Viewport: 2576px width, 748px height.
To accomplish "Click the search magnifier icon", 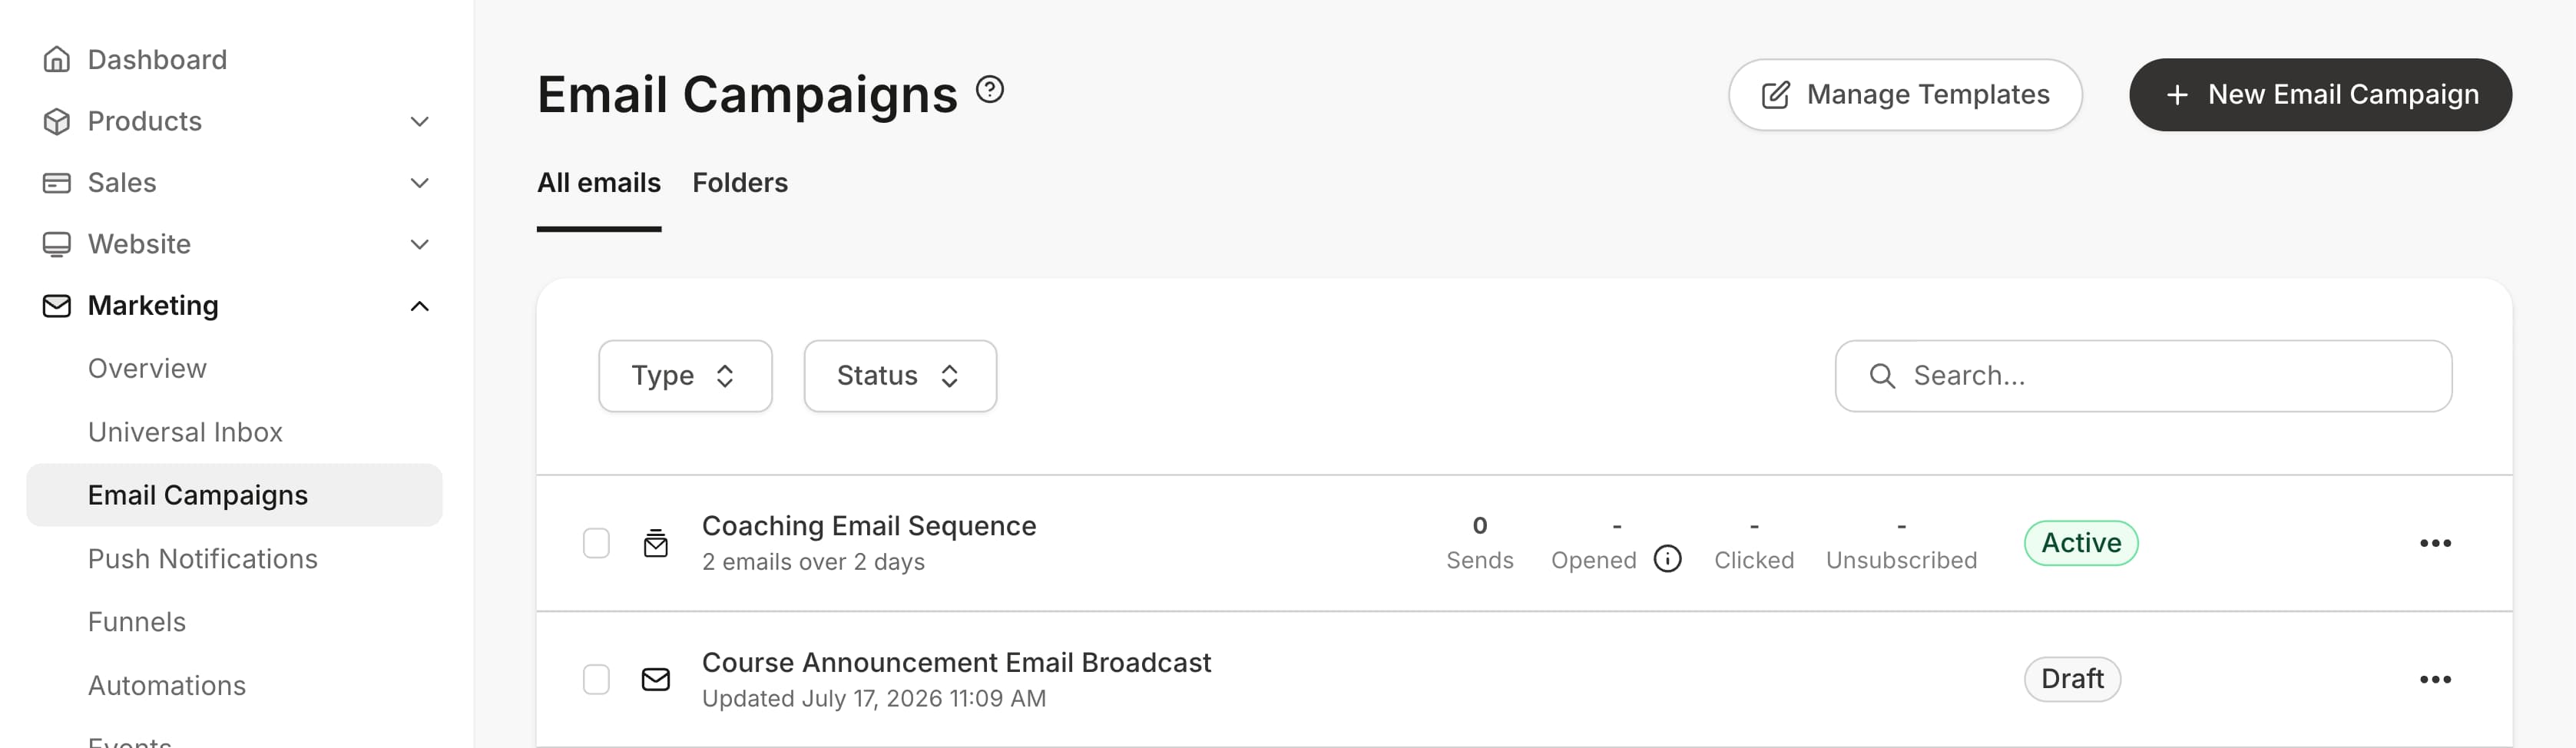I will point(1882,376).
